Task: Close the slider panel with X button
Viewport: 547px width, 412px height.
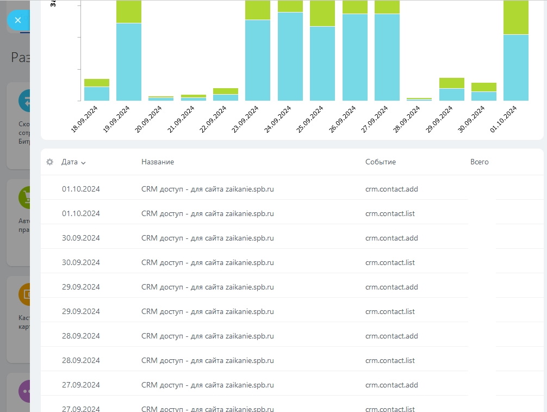Action: [x=18, y=20]
